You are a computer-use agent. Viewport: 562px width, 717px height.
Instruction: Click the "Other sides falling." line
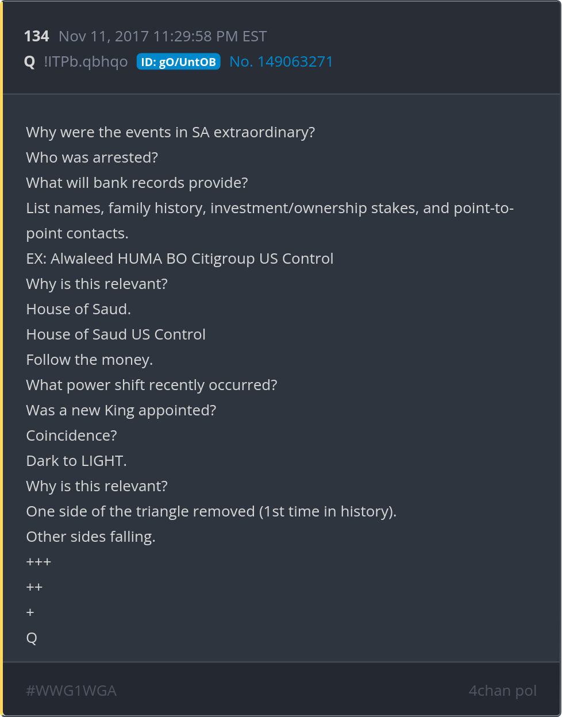pos(91,537)
